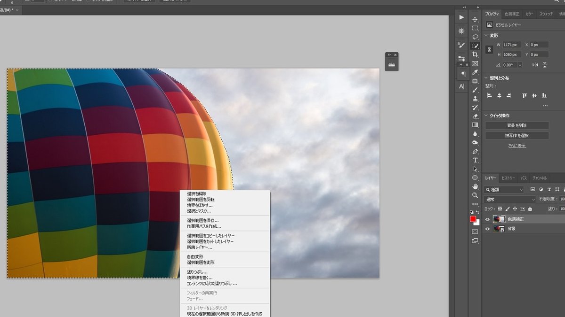Image resolution: width=565 pixels, height=317 pixels.
Task: Open Character panel A icon
Action: 461,86
